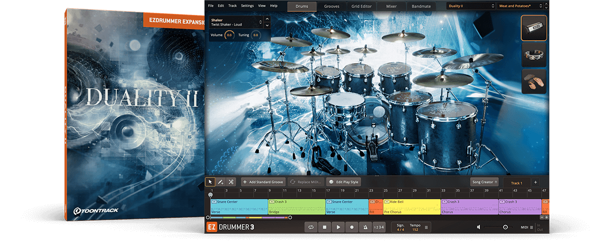Click Add Standard Groove button
615x250 pixels.
click(x=263, y=182)
